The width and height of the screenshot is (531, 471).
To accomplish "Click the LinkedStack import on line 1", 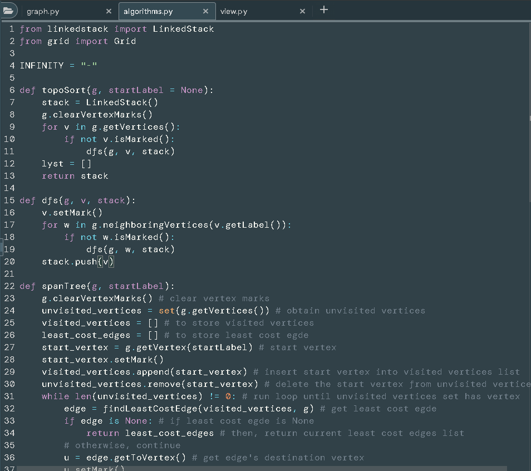I will coord(184,28).
